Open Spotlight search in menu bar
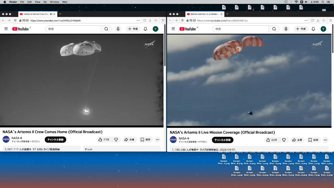 tap(323, 2)
